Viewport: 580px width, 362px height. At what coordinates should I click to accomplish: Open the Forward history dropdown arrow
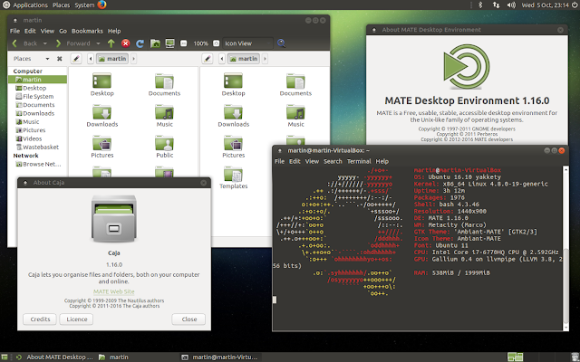tap(98, 43)
